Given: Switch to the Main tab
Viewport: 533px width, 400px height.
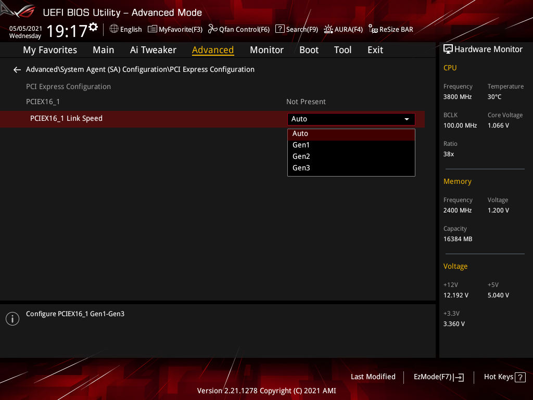Looking at the screenshot, I should [104, 50].
